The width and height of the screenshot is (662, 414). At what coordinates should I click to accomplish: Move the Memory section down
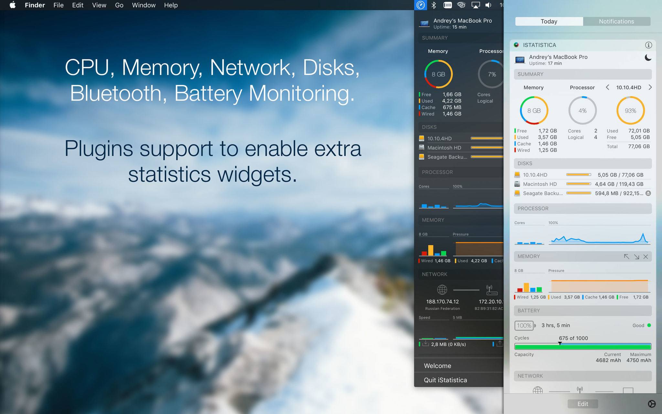(x=636, y=256)
